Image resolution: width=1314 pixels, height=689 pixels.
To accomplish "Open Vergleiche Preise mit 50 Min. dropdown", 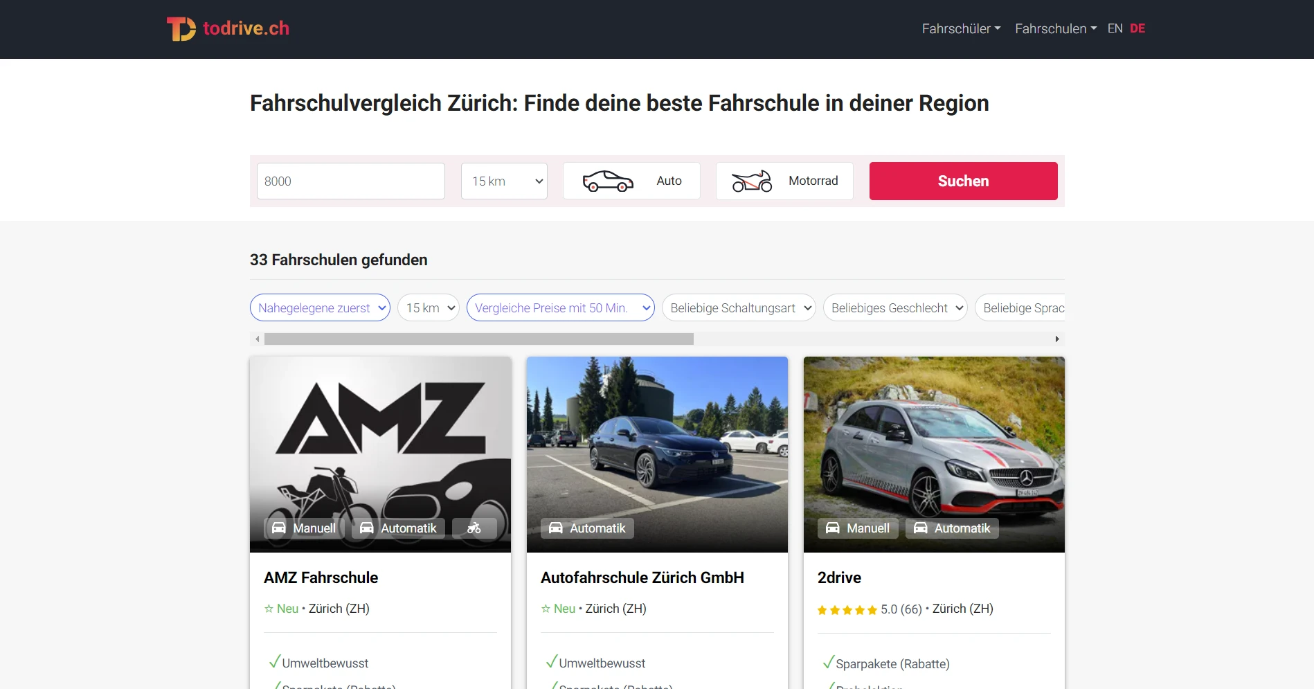I will click(561, 308).
